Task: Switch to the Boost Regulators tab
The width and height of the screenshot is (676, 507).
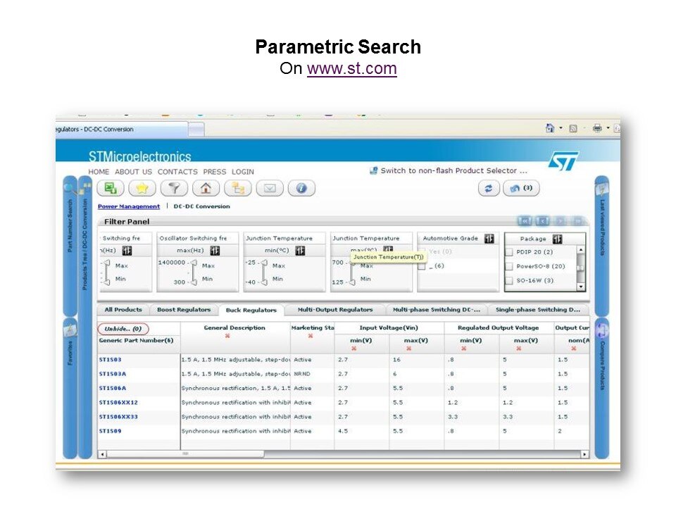Action: (x=183, y=310)
